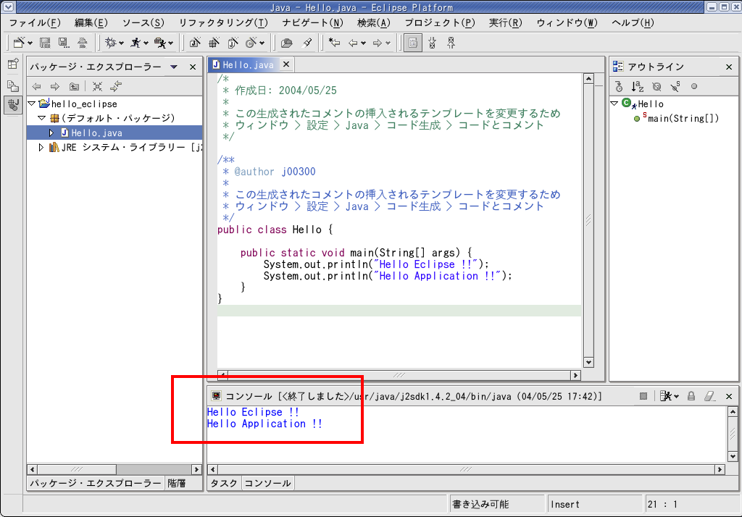This screenshot has width=742, height=517.
Task: Toggle Hide Static Members in Outline
Action: (675, 87)
